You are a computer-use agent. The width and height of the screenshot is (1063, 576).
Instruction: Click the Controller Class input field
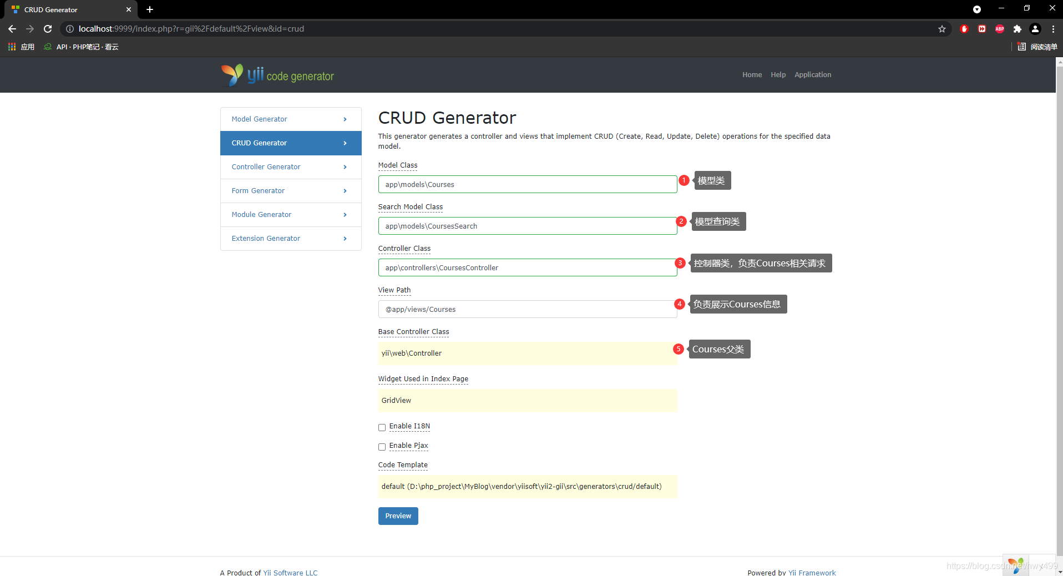(x=528, y=267)
